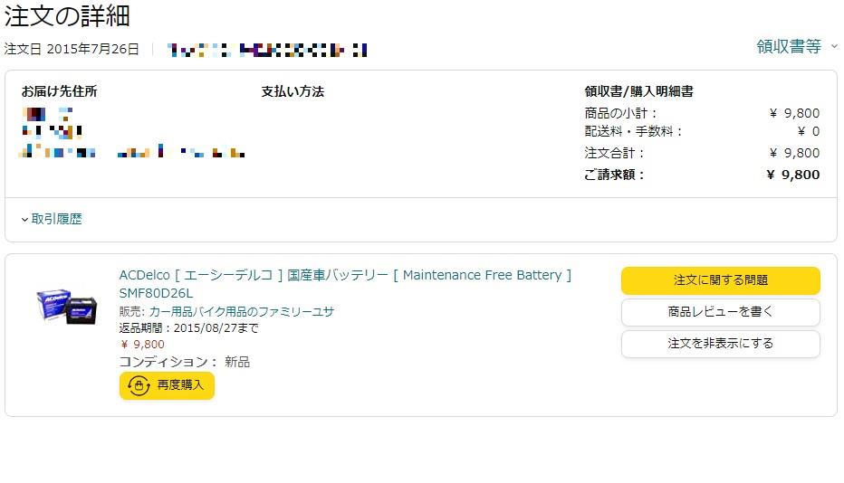This screenshot has height=483, width=844.
Task: Click the SMF80D26L model number link
Action: tap(156, 293)
